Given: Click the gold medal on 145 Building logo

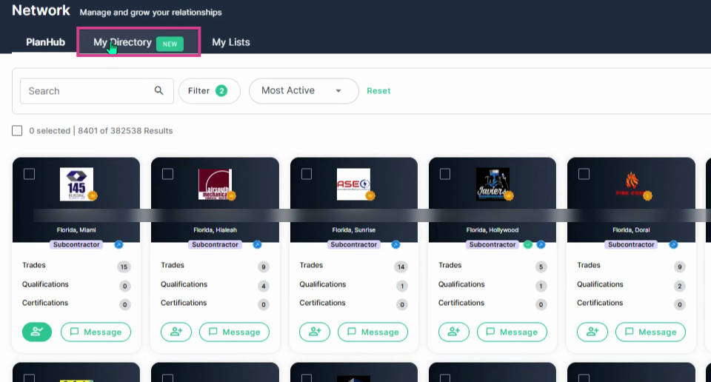Looking at the screenshot, I should [93, 195].
